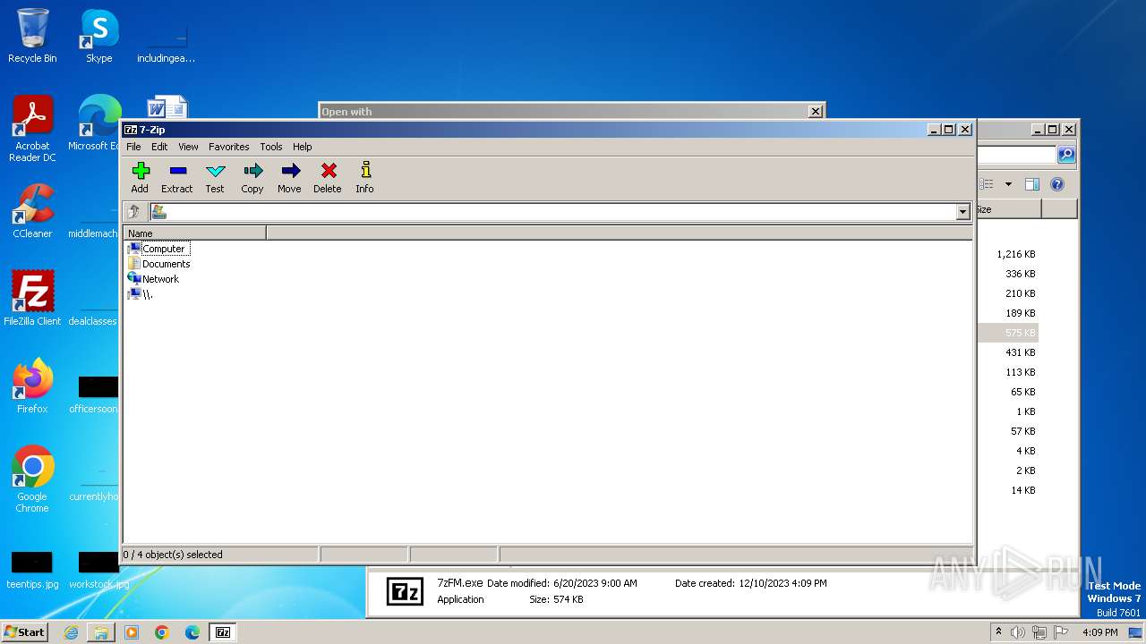The image size is (1146, 644).
Task: Show hidden system tray icons arrow
Action: (998, 632)
